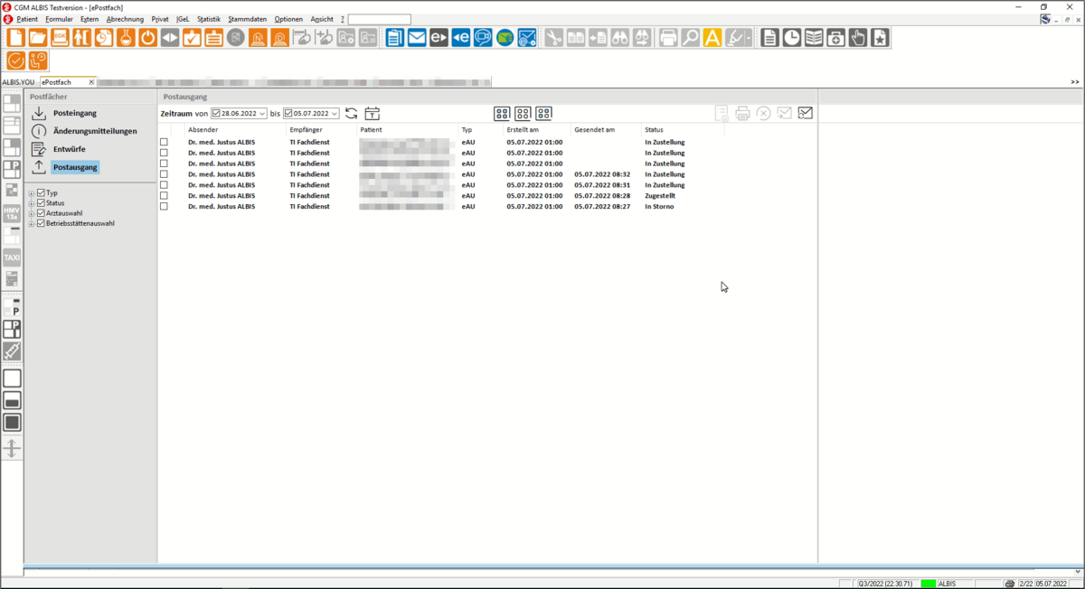The height and width of the screenshot is (589, 1085).
Task: Click the blue 'e' with left arrow icon
Action: point(461,38)
